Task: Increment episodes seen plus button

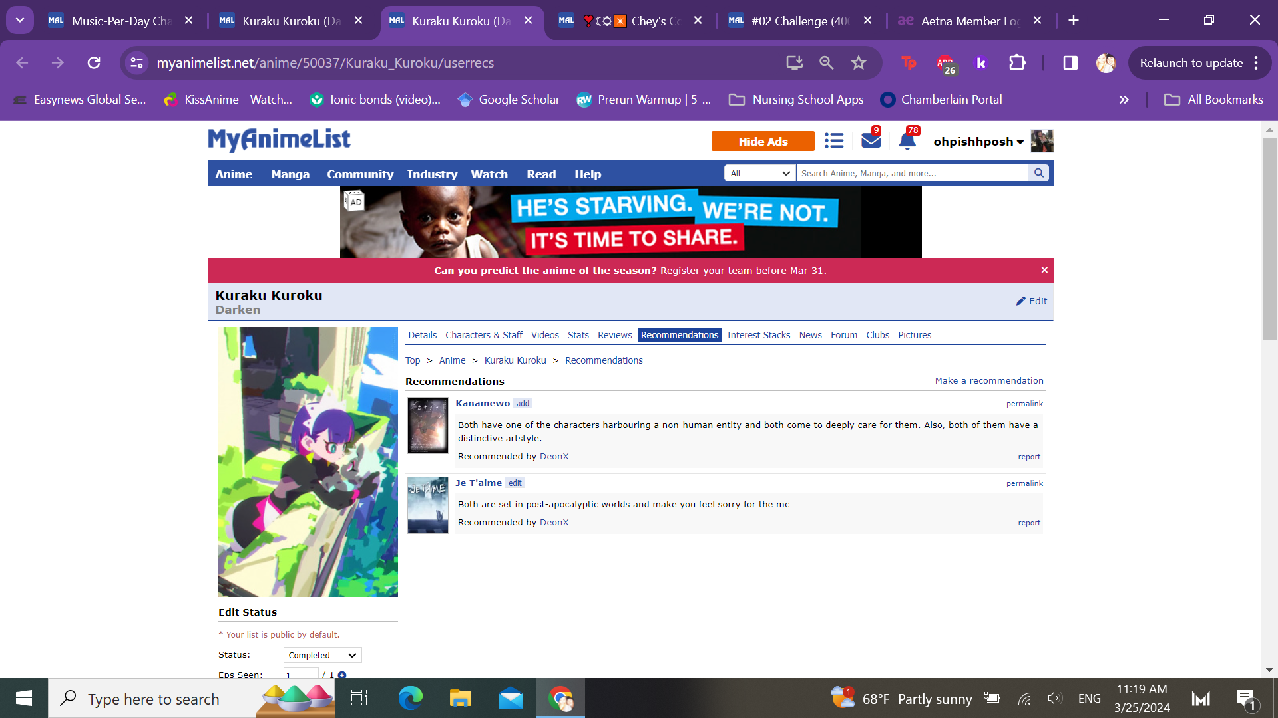Action: click(342, 675)
